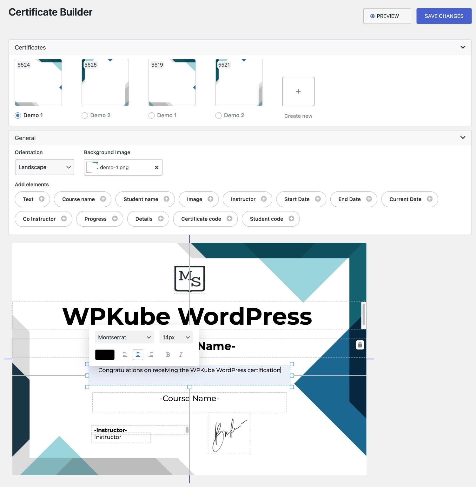Click the plus icon on Text element
The height and width of the screenshot is (487, 476).
click(x=42, y=199)
